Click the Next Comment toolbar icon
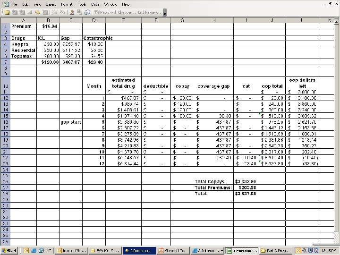340x255 pixels. tap(22, 12)
